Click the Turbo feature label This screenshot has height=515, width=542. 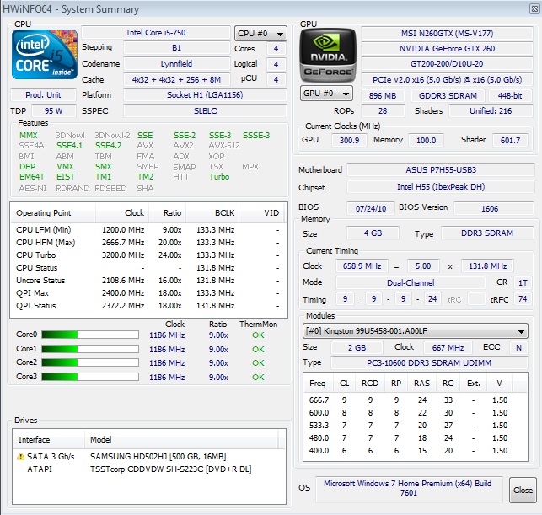[x=219, y=177]
